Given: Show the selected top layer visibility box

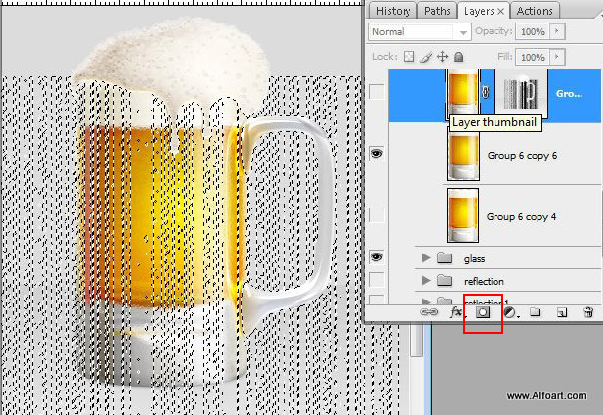Looking at the screenshot, I should click(x=376, y=92).
